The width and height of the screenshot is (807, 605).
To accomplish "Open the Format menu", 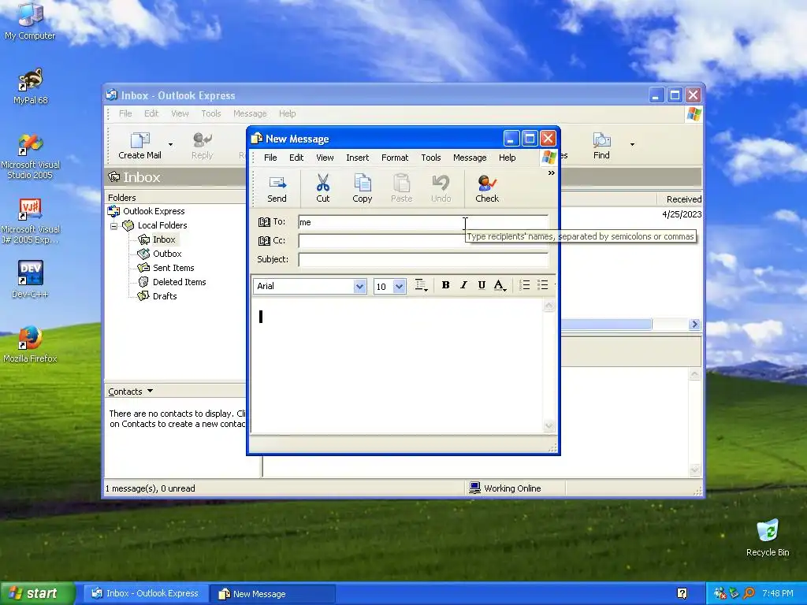I will [395, 158].
